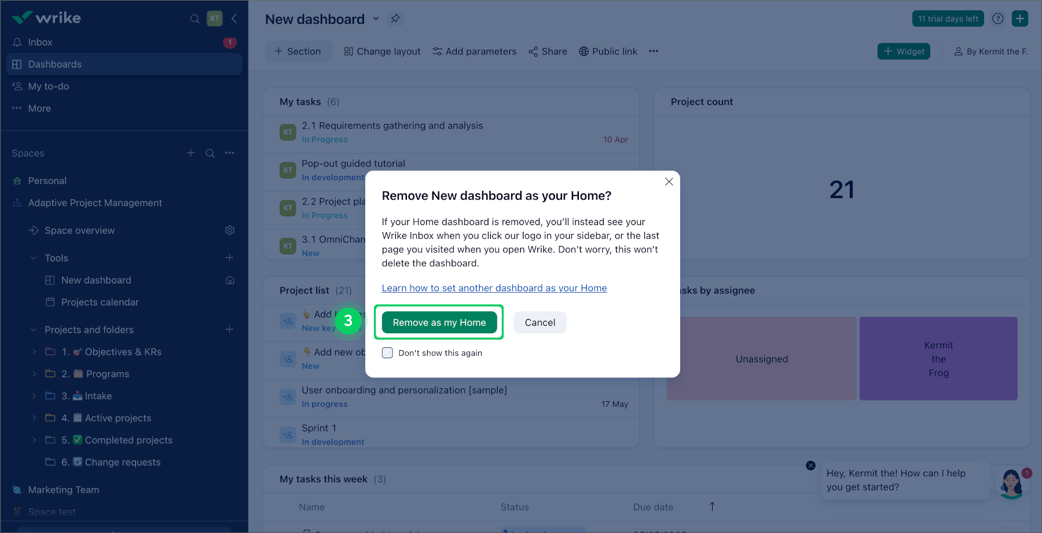Click the KT avatar in the sidebar
1042x533 pixels.
click(214, 18)
